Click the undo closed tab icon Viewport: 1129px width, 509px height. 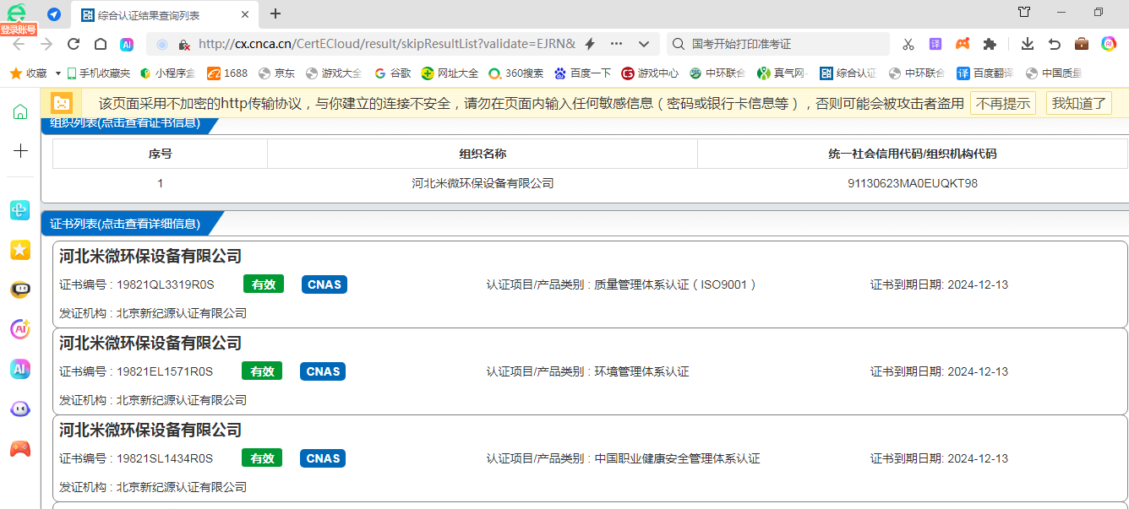tap(1055, 44)
